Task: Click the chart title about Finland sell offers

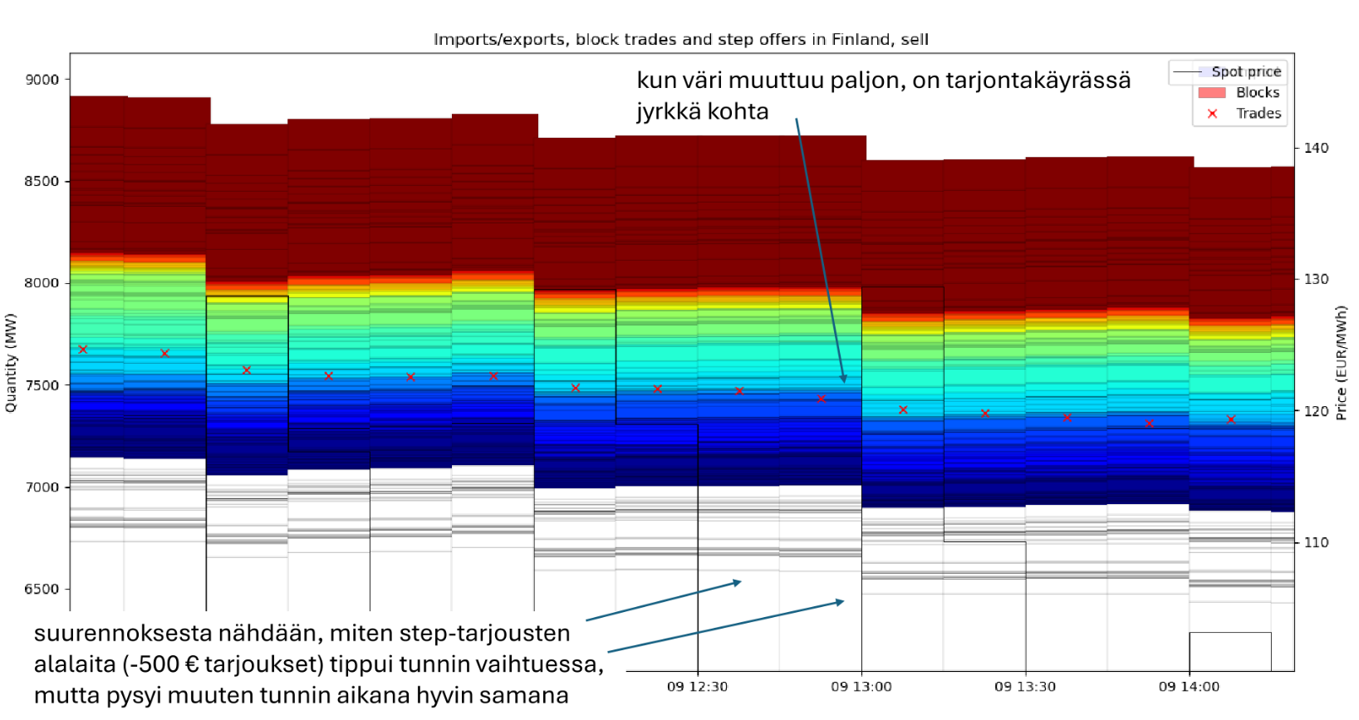Action: pos(680,40)
